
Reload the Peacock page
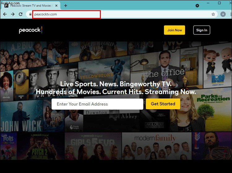click(x=20, y=14)
